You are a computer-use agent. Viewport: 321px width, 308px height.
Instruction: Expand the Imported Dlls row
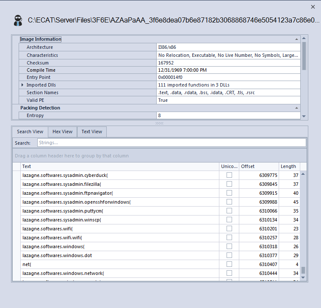click(22, 85)
